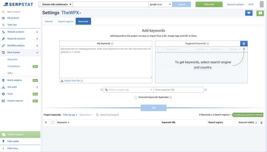Open suggested keywords gear settings

pos(244,44)
